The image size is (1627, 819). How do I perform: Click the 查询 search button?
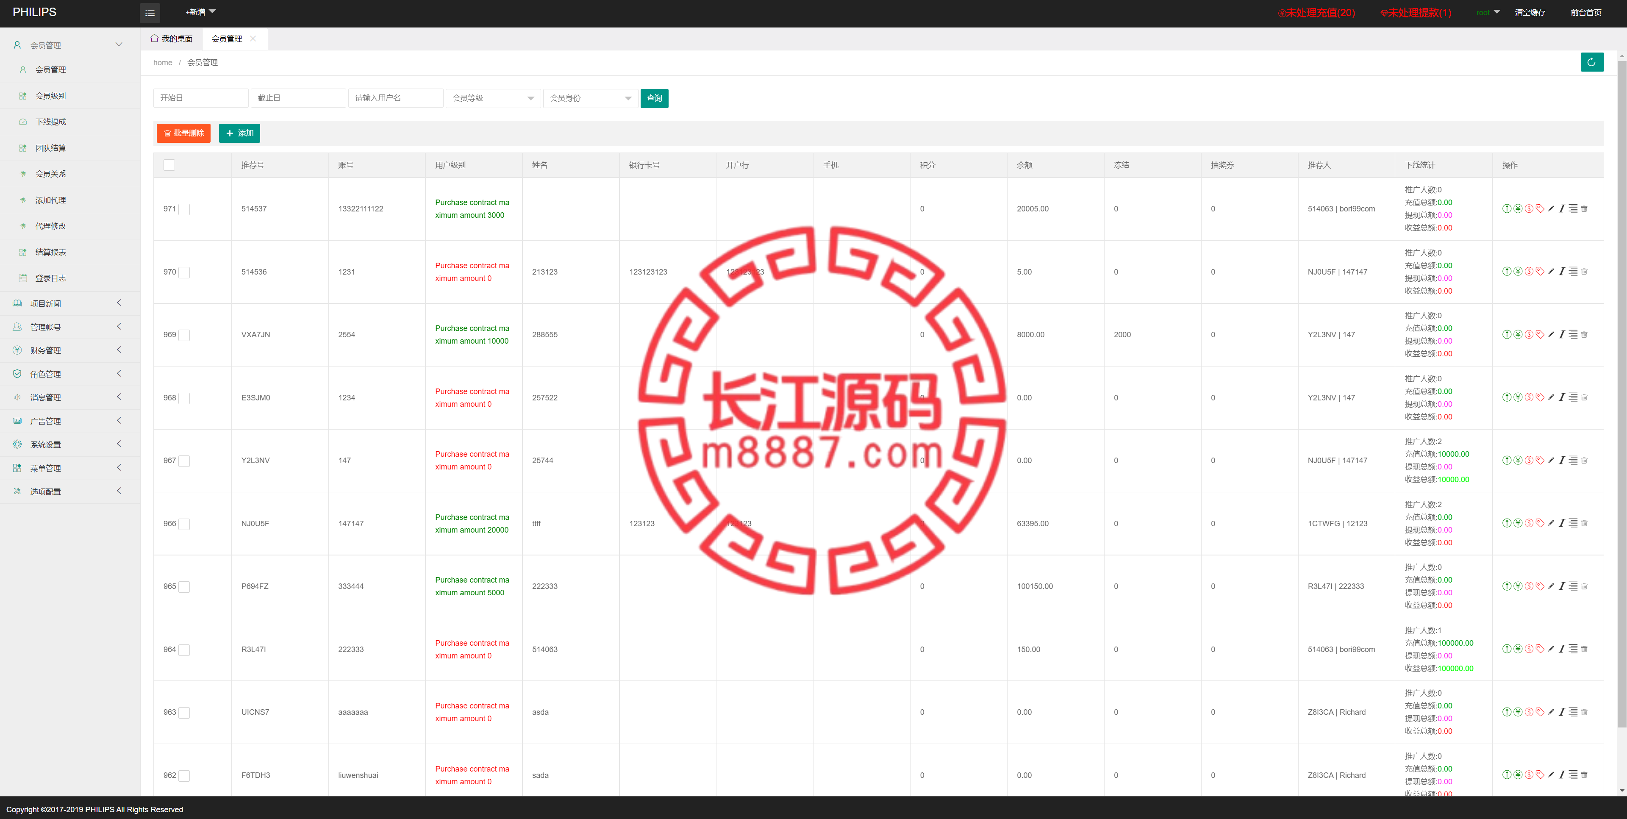pyautogui.click(x=654, y=98)
